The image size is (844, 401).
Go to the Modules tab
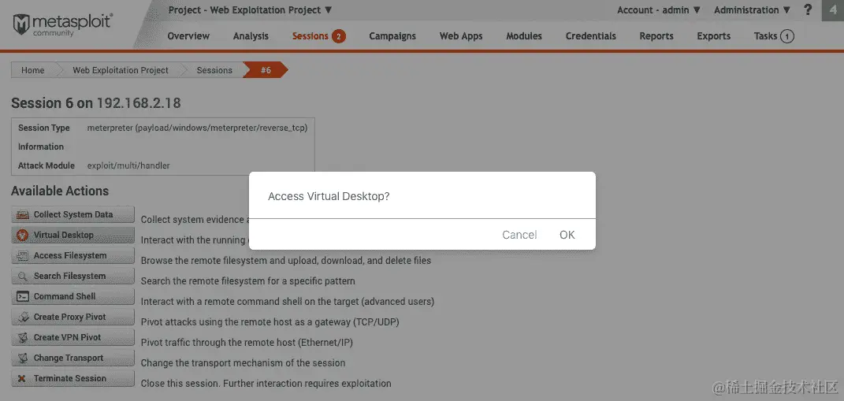click(524, 36)
